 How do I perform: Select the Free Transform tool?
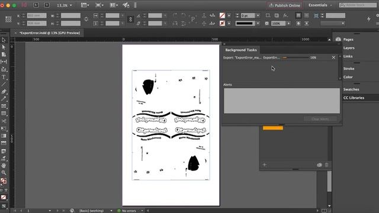coord(4,128)
